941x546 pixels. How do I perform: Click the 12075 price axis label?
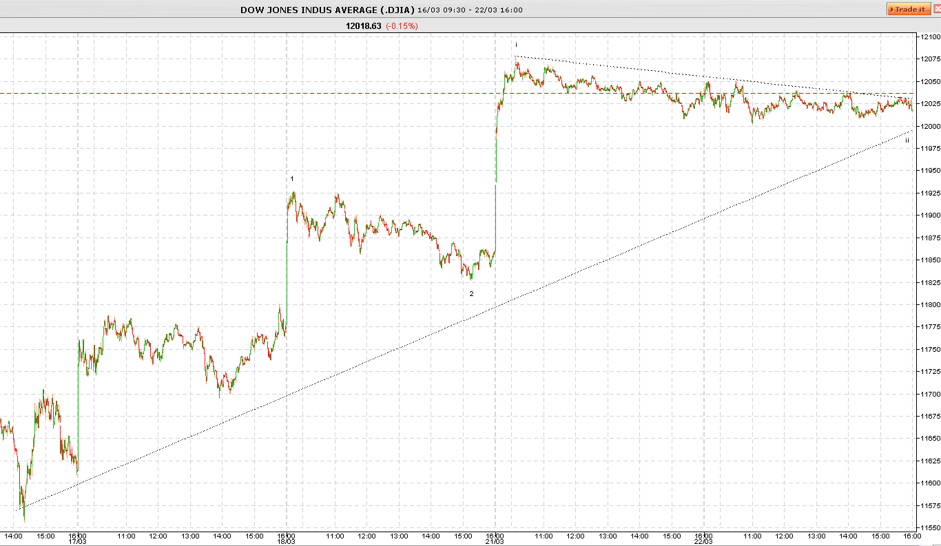[x=929, y=59]
